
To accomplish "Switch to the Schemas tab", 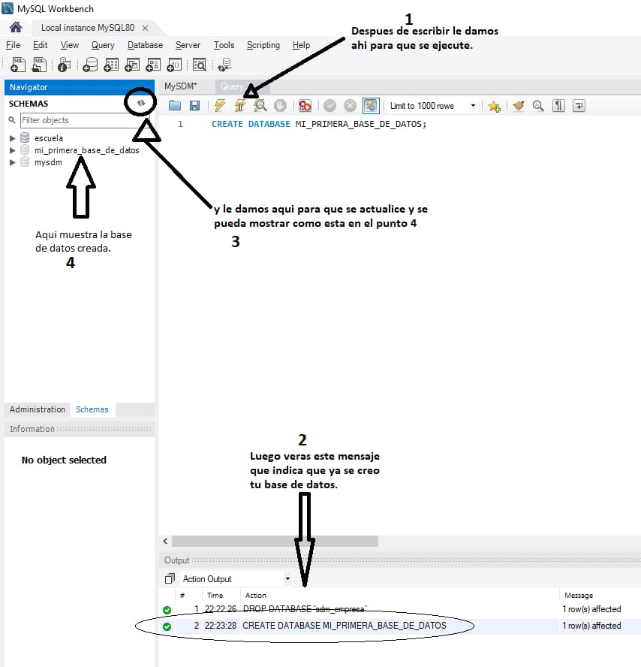I will [x=92, y=409].
